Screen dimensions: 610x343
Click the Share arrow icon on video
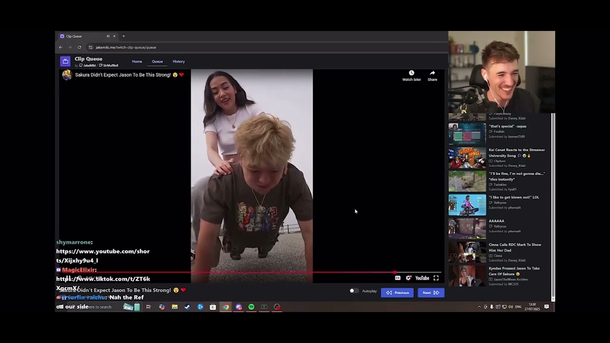(x=432, y=73)
